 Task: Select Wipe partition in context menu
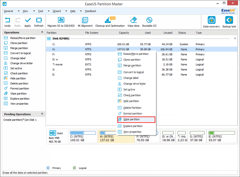136,119
